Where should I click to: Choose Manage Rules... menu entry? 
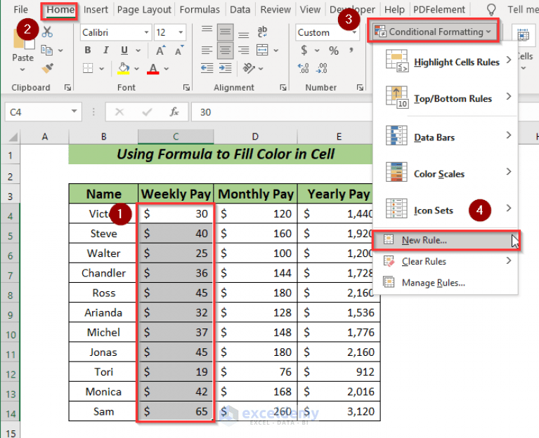(446, 282)
